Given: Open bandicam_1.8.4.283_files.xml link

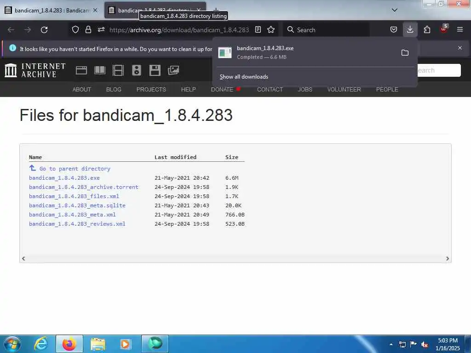Looking at the screenshot, I should click(74, 196).
